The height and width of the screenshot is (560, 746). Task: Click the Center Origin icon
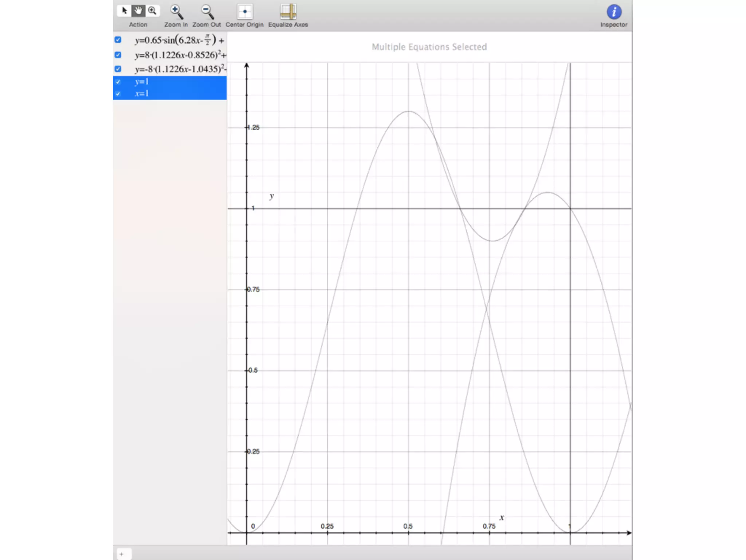click(x=245, y=12)
